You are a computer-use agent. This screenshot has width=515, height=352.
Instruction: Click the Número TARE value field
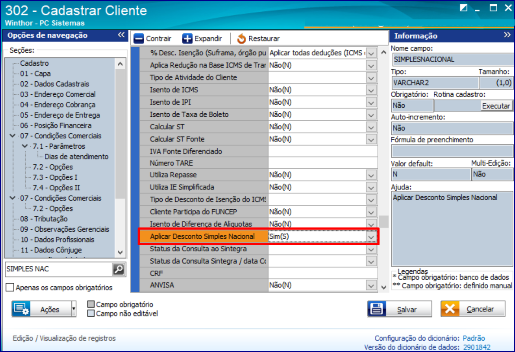coord(322,163)
